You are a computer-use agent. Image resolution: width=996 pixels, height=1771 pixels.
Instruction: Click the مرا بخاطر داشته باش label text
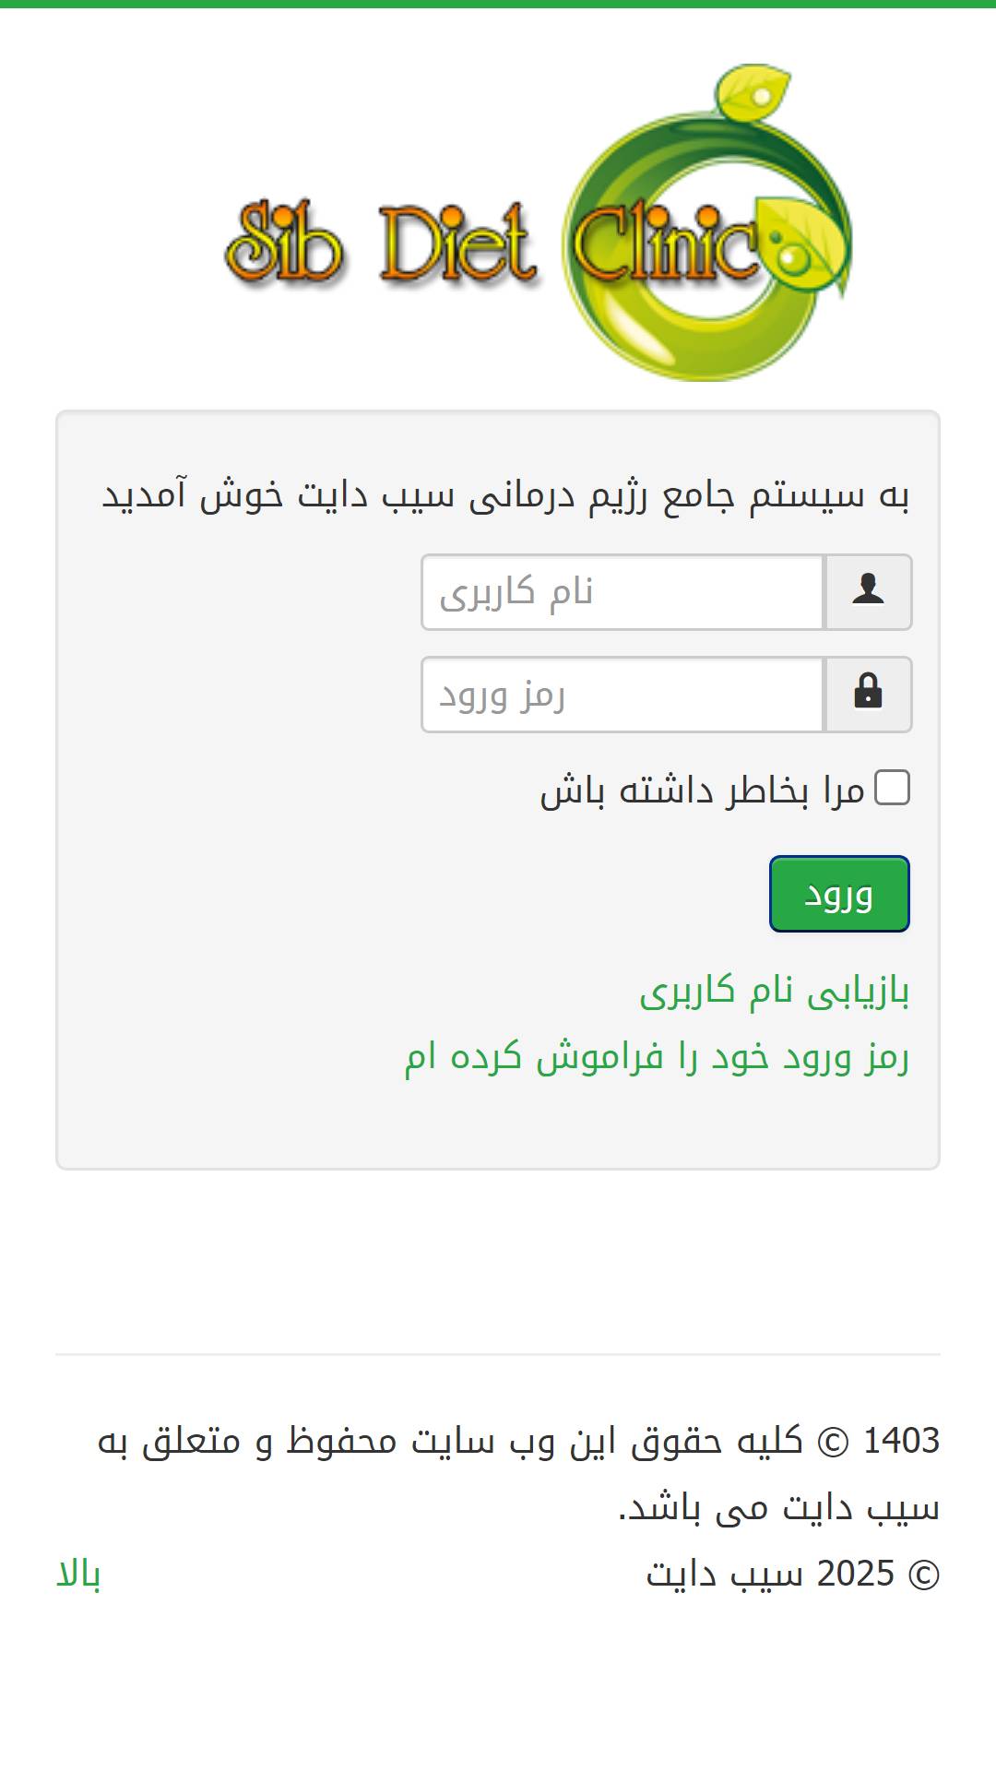[x=702, y=791]
